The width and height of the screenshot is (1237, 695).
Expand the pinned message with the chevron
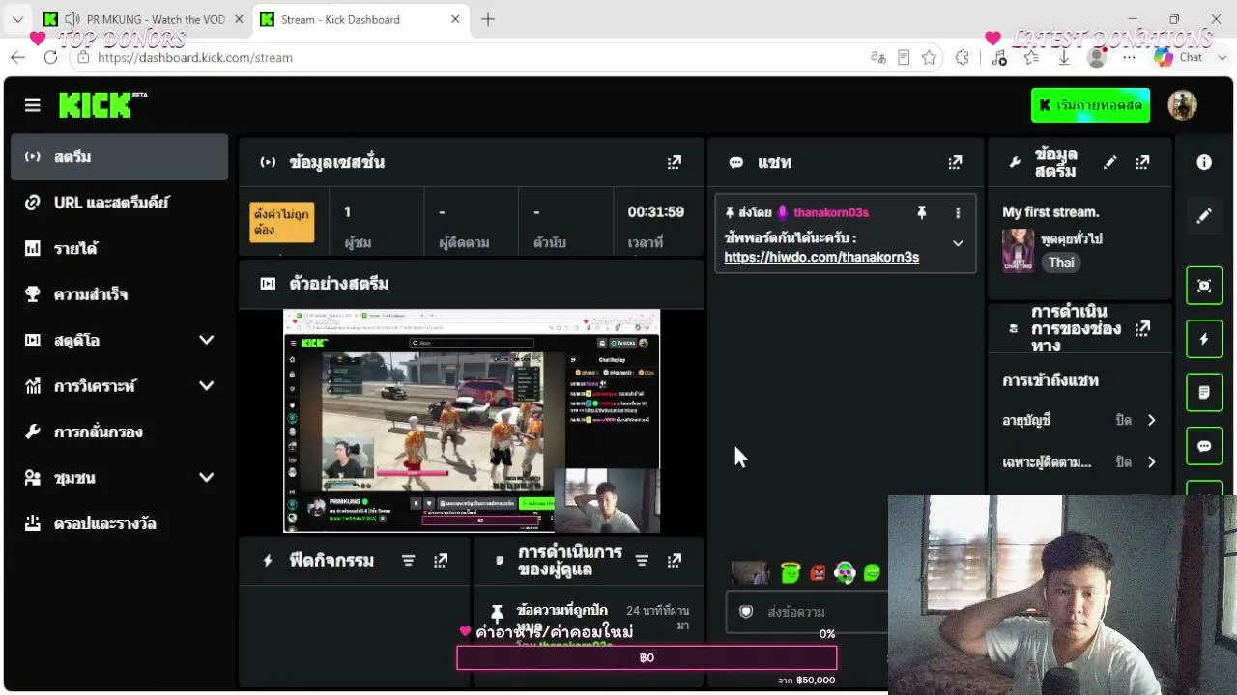pyautogui.click(x=958, y=243)
